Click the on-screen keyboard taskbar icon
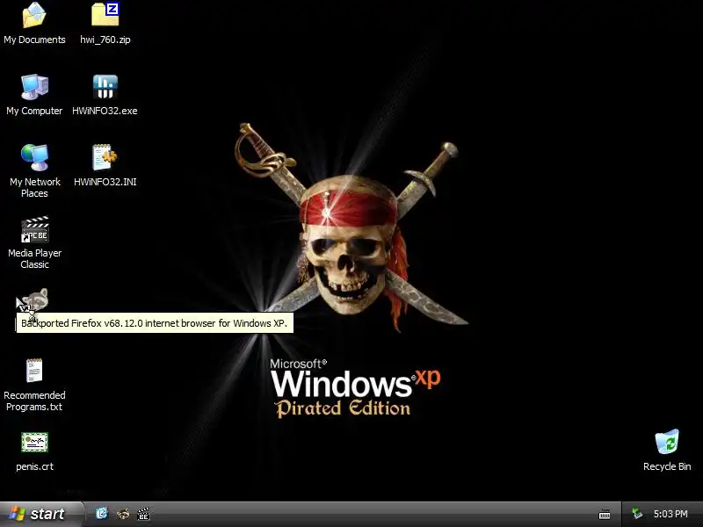This screenshot has width=703, height=527. coord(605,514)
